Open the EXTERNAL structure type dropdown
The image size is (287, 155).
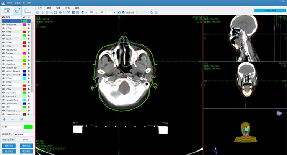23,135
